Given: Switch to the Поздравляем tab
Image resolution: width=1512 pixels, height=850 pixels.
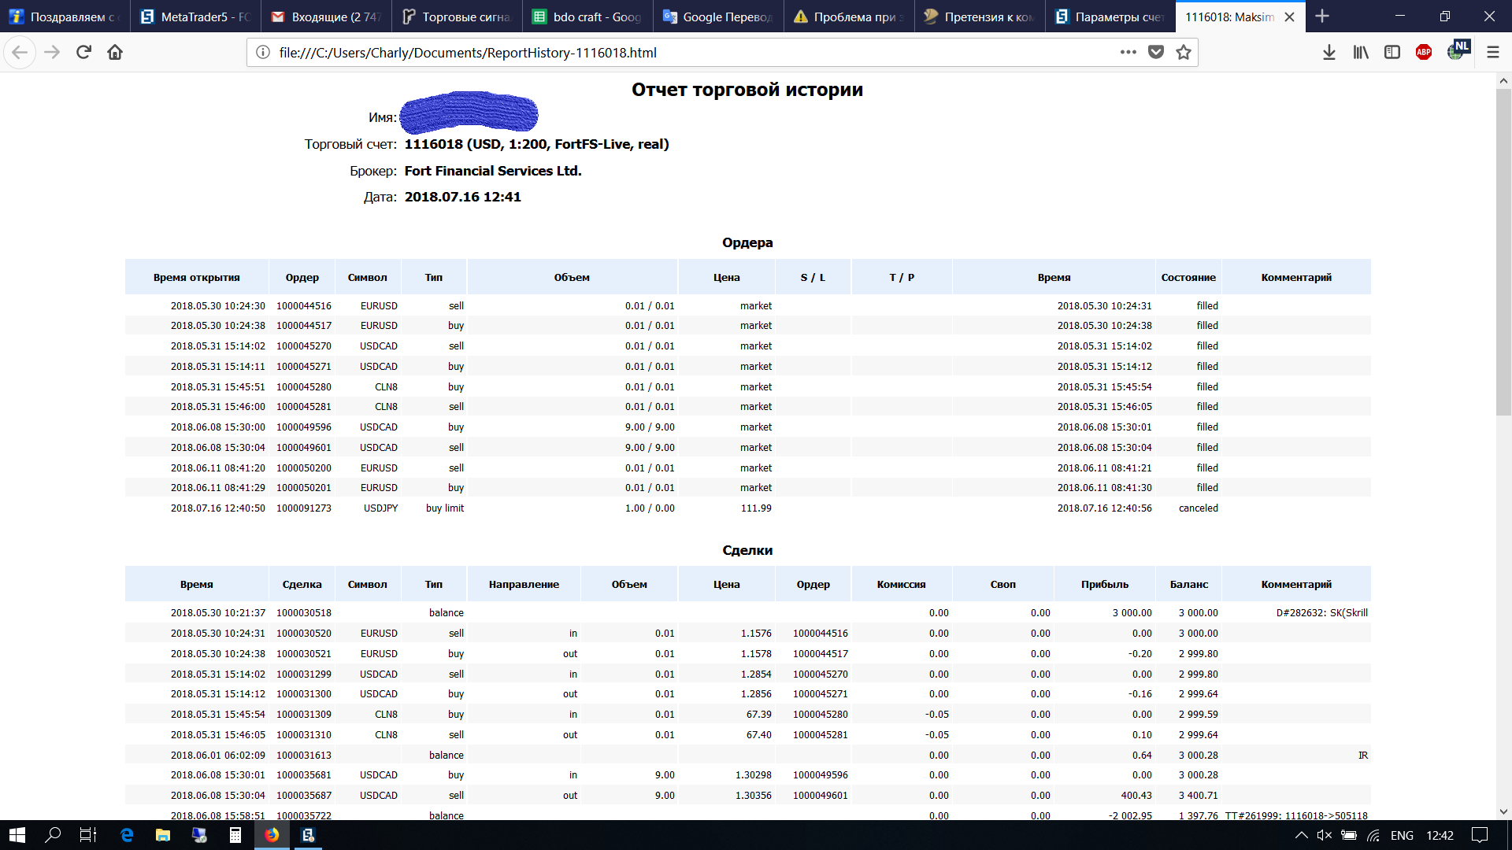Looking at the screenshot, I should 65,17.
